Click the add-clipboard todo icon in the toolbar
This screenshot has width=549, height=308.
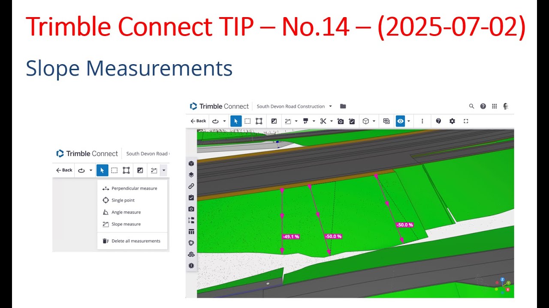click(x=352, y=121)
